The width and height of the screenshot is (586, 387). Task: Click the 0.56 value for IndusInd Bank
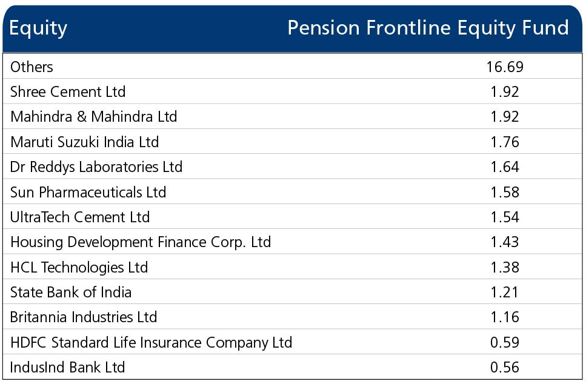click(505, 367)
